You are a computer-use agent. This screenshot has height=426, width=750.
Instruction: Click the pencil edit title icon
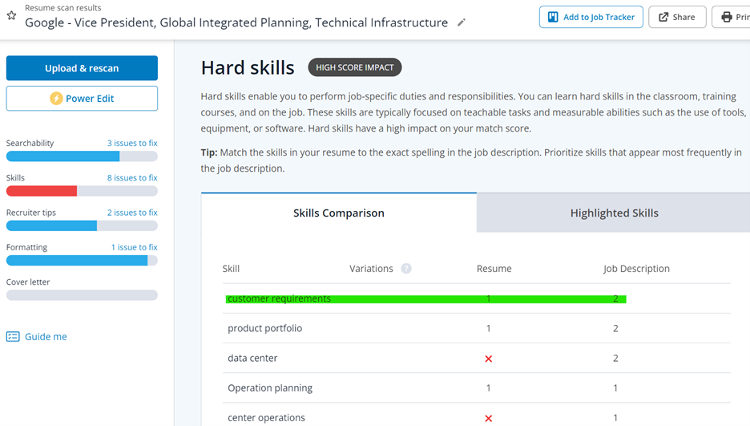tap(461, 22)
